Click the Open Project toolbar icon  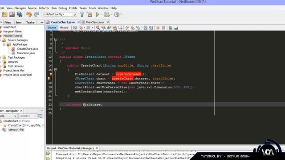coord(12,14)
